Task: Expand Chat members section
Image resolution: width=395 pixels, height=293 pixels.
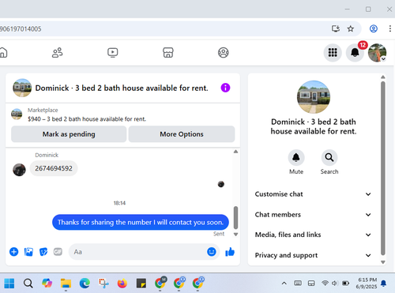Action: click(x=313, y=215)
